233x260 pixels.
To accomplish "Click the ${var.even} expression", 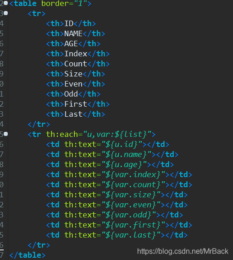I will coord(131,205).
